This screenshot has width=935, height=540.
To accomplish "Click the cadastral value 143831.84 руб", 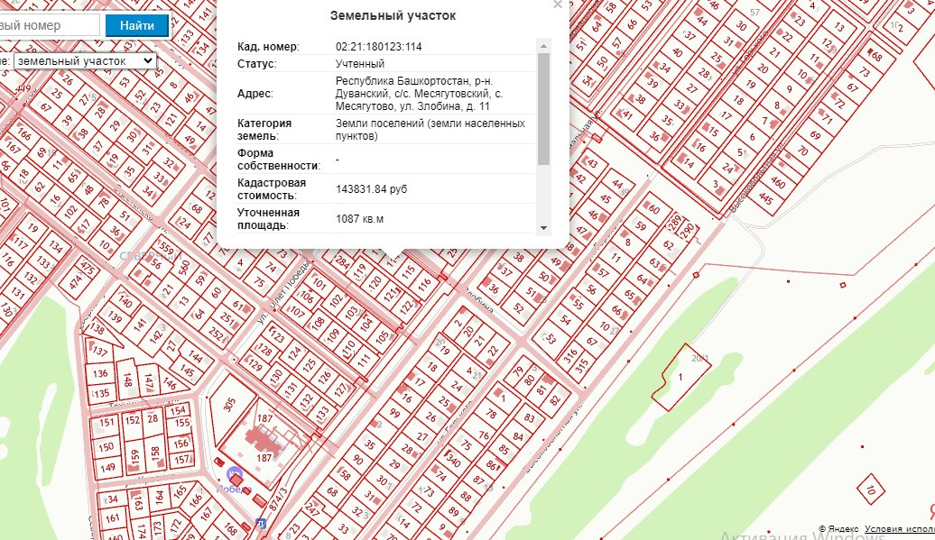I will click(x=372, y=189).
